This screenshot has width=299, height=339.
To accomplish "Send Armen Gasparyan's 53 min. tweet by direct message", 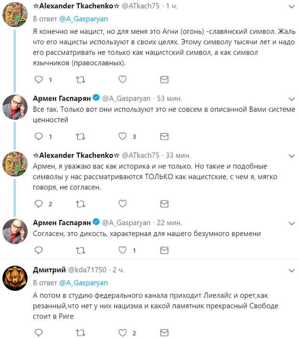I will tap(164, 137).
